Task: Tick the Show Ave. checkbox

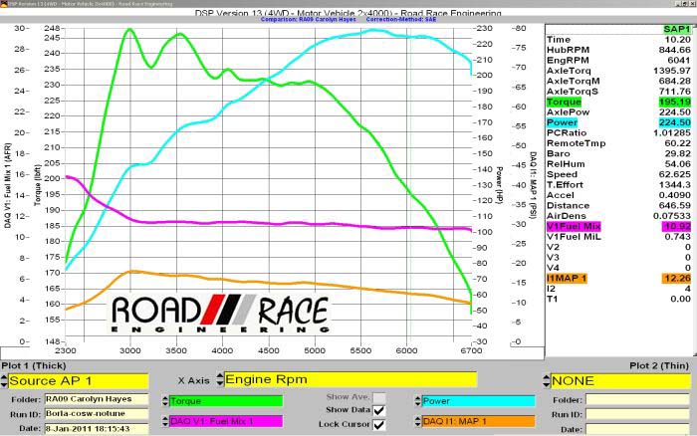Action: coord(379,396)
